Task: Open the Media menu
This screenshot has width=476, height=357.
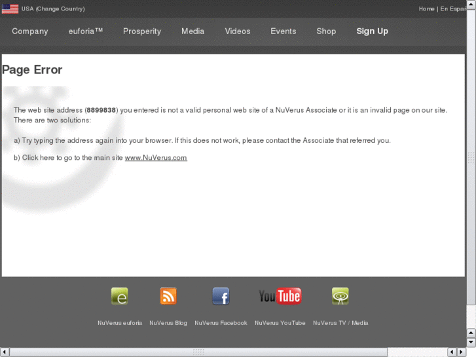Action: click(x=192, y=31)
